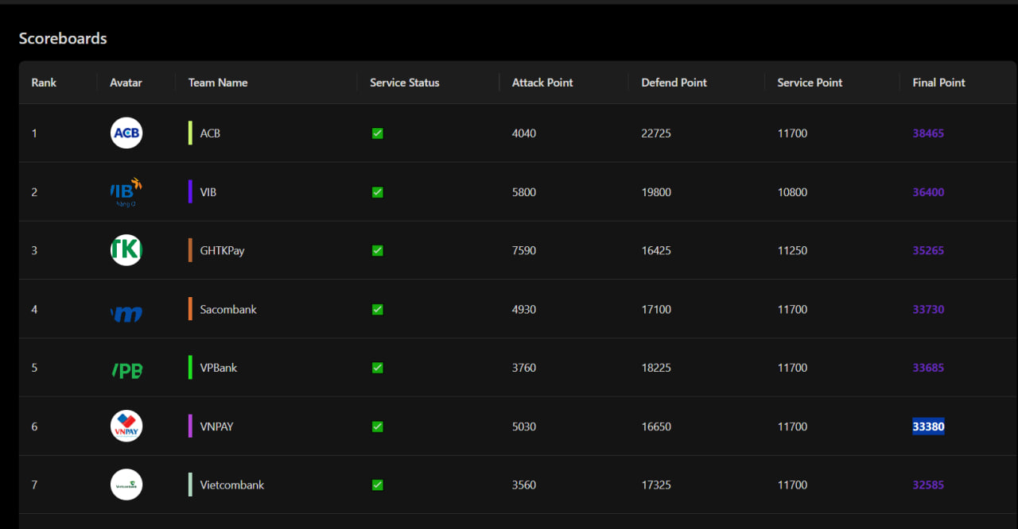Click VNPAY attack point 5030
The width and height of the screenshot is (1018, 529).
tap(524, 427)
